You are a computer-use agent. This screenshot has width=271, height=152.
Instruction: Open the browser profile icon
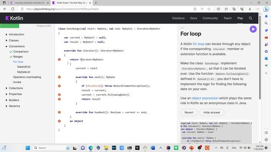(249, 9)
